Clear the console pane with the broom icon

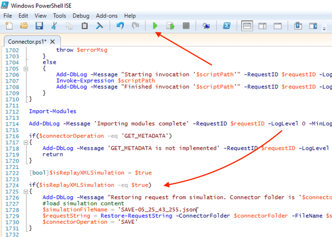[99, 26]
